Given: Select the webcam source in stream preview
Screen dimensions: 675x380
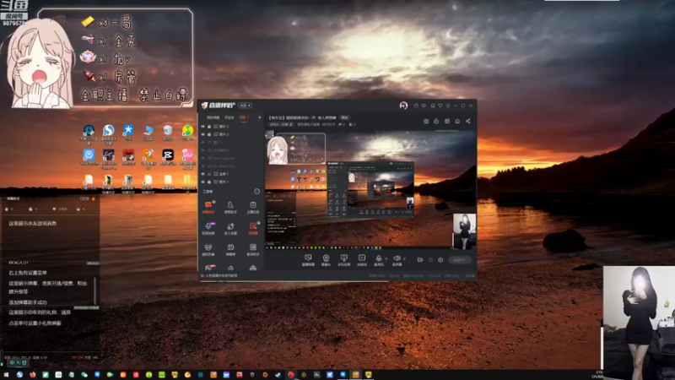Looking at the screenshot, I should 465,231.
